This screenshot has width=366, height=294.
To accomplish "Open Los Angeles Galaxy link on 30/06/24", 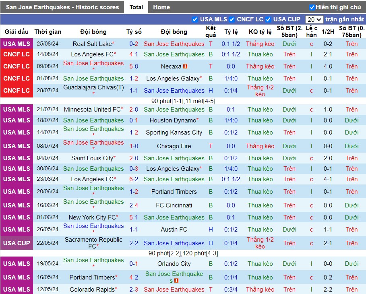I will 173,169.
